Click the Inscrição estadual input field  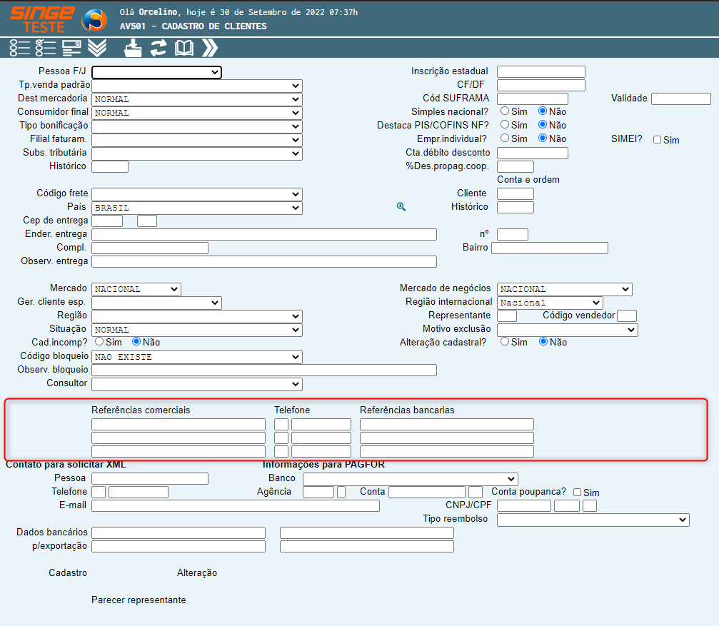(x=540, y=71)
